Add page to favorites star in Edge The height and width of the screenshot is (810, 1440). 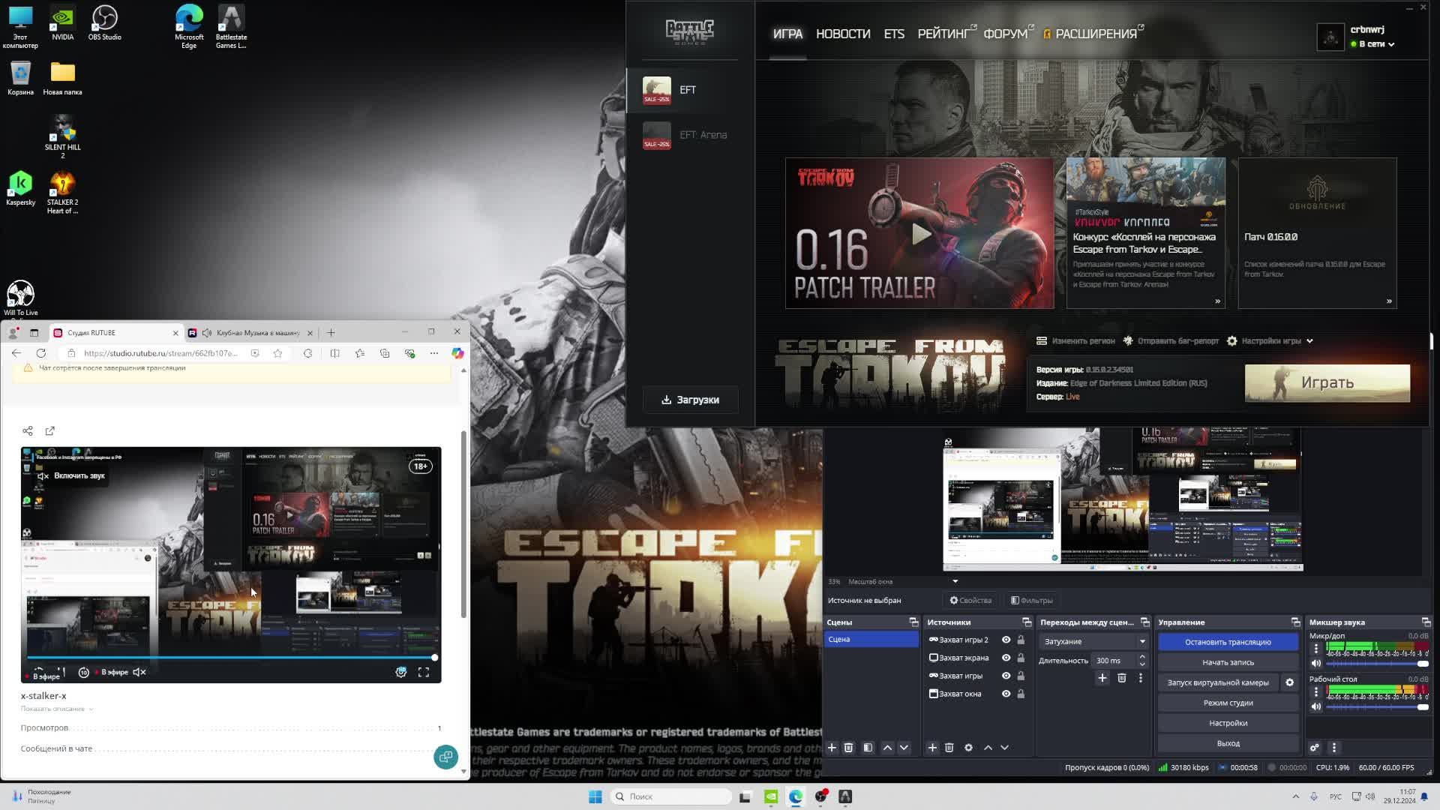[277, 353]
